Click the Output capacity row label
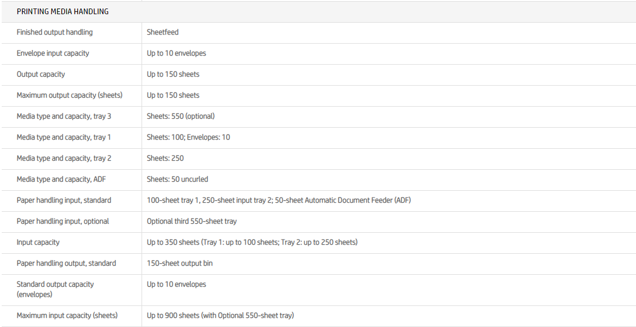Image resolution: width=636 pixels, height=327 pixels. [x=41, y=74]
